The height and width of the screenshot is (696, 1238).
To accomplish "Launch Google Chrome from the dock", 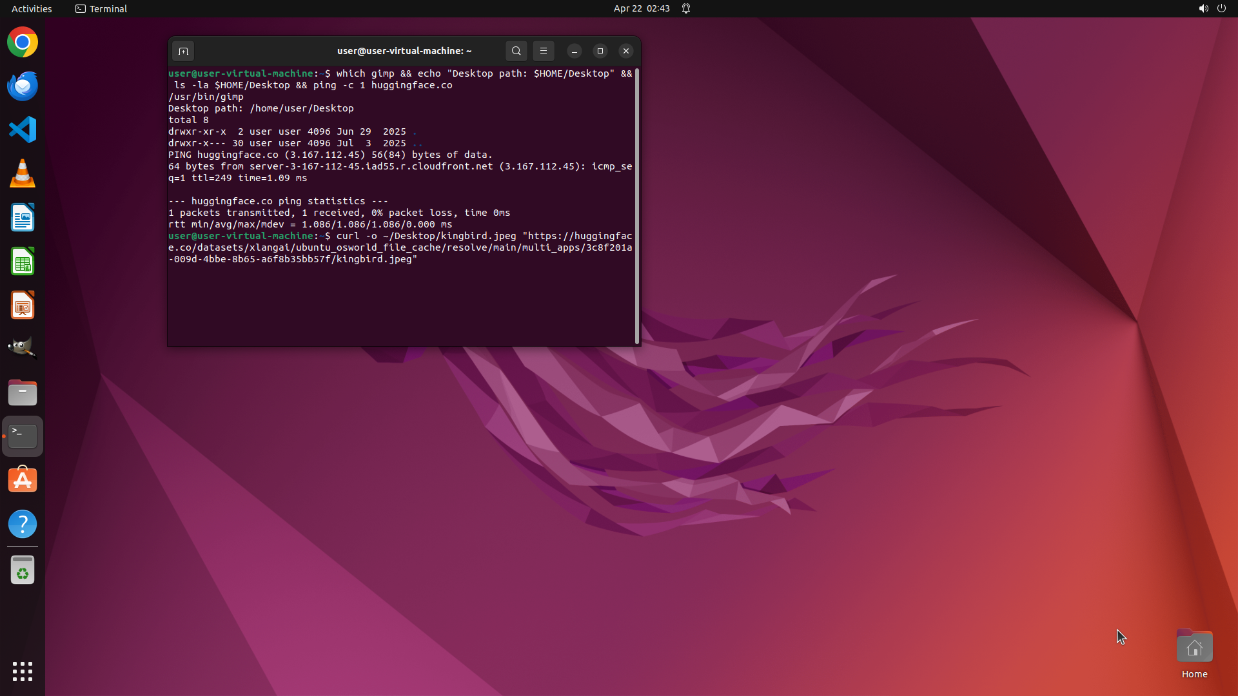I will click(x=23, y=43).
